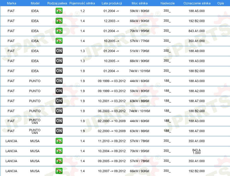Click IDEA model in the 188 A9.000 row
The image size is (230, 176).
click(35, 51)
